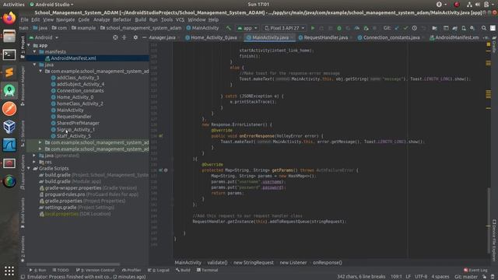The width and height of the screenshot is (498, 280).
Task: Open Show Applications grid in dock
Action: pos(9,271)
